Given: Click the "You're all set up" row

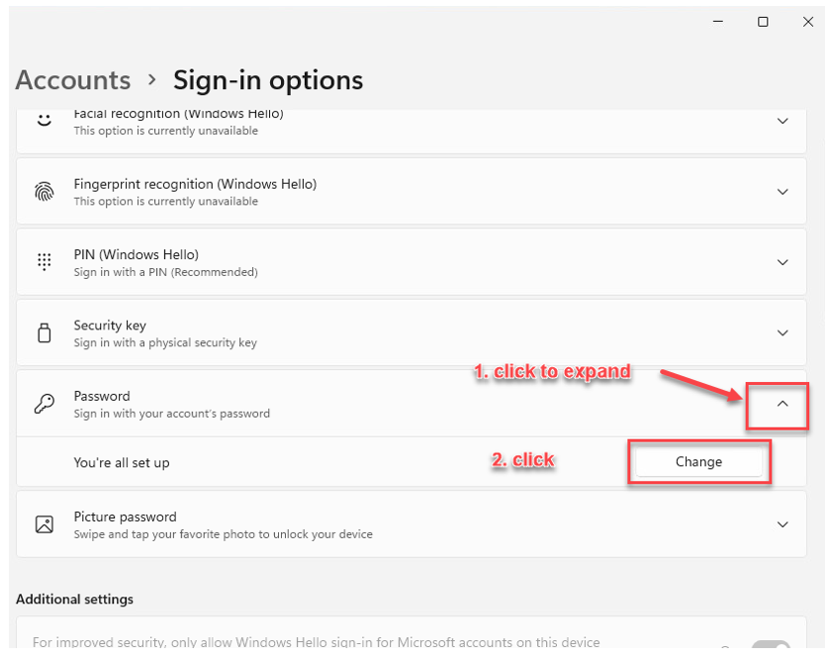Looking at the screenshot, I should 412,462.
